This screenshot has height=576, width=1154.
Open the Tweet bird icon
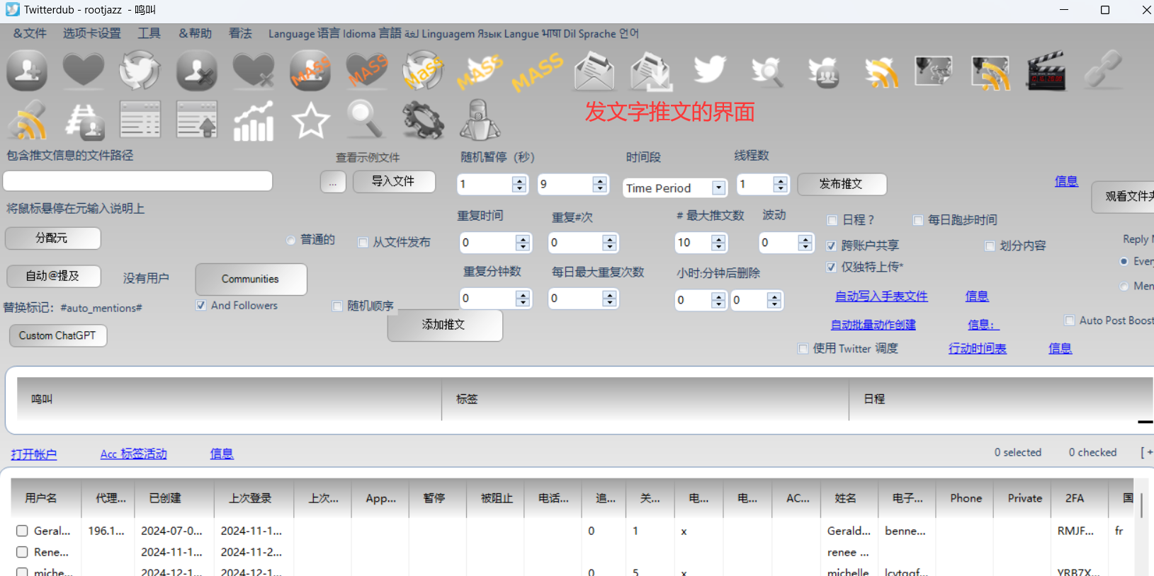710,70
